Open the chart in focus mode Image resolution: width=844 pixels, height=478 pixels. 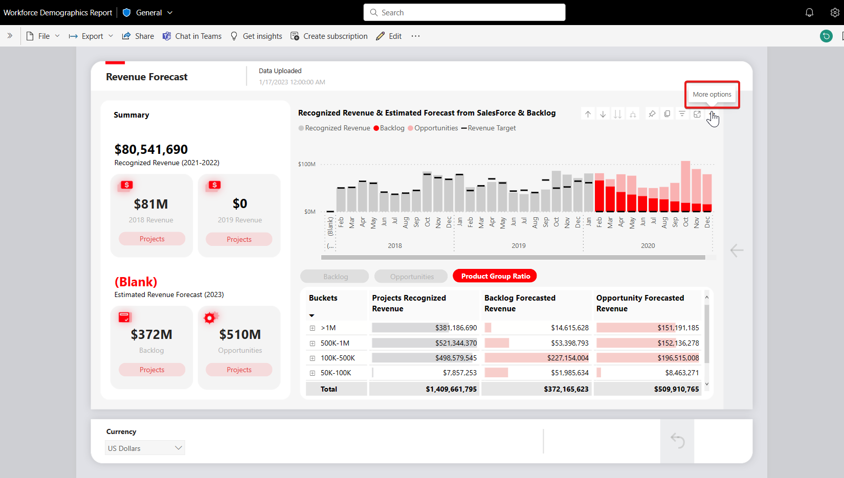[697, 113]
